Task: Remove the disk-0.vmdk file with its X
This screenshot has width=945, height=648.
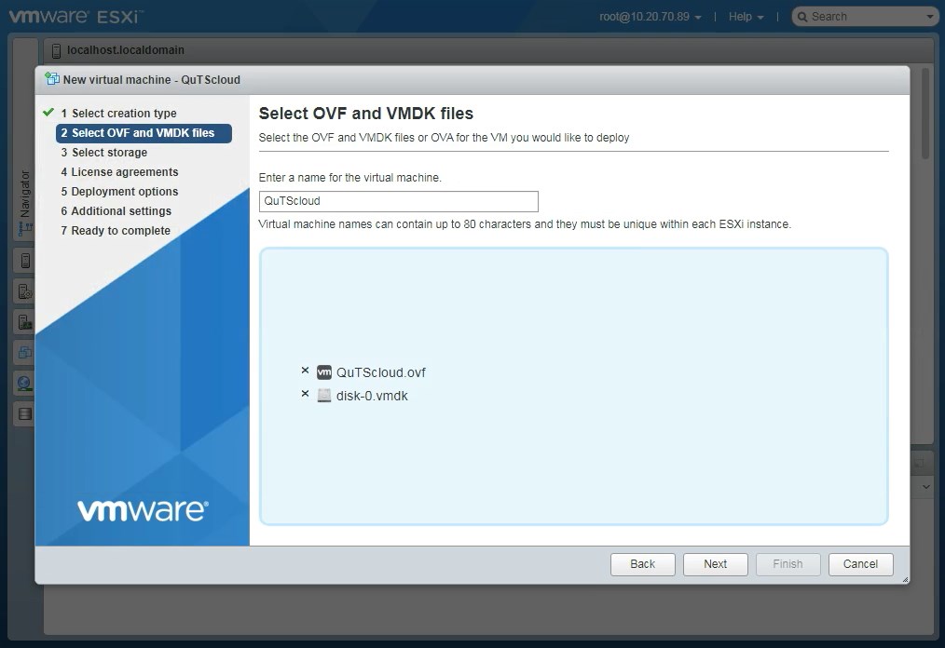Action: coord(305,394)
